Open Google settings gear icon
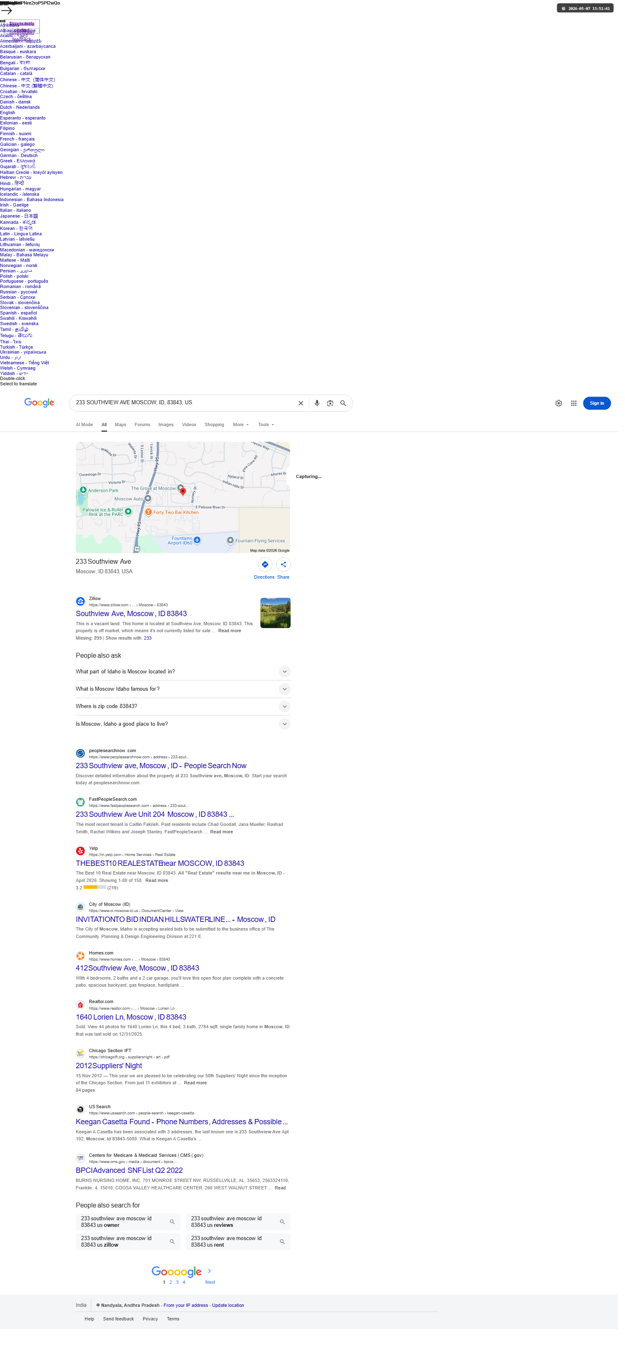The height and width of the screenshot is (1367, 625). click(x=559, y=403)
